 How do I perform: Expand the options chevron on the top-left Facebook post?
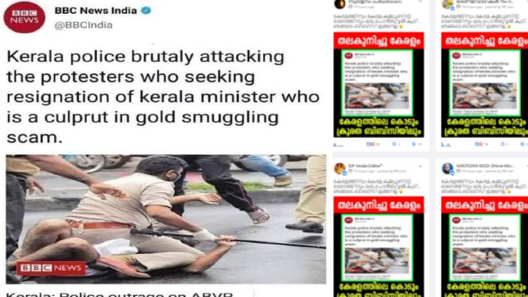coord(420,1)
